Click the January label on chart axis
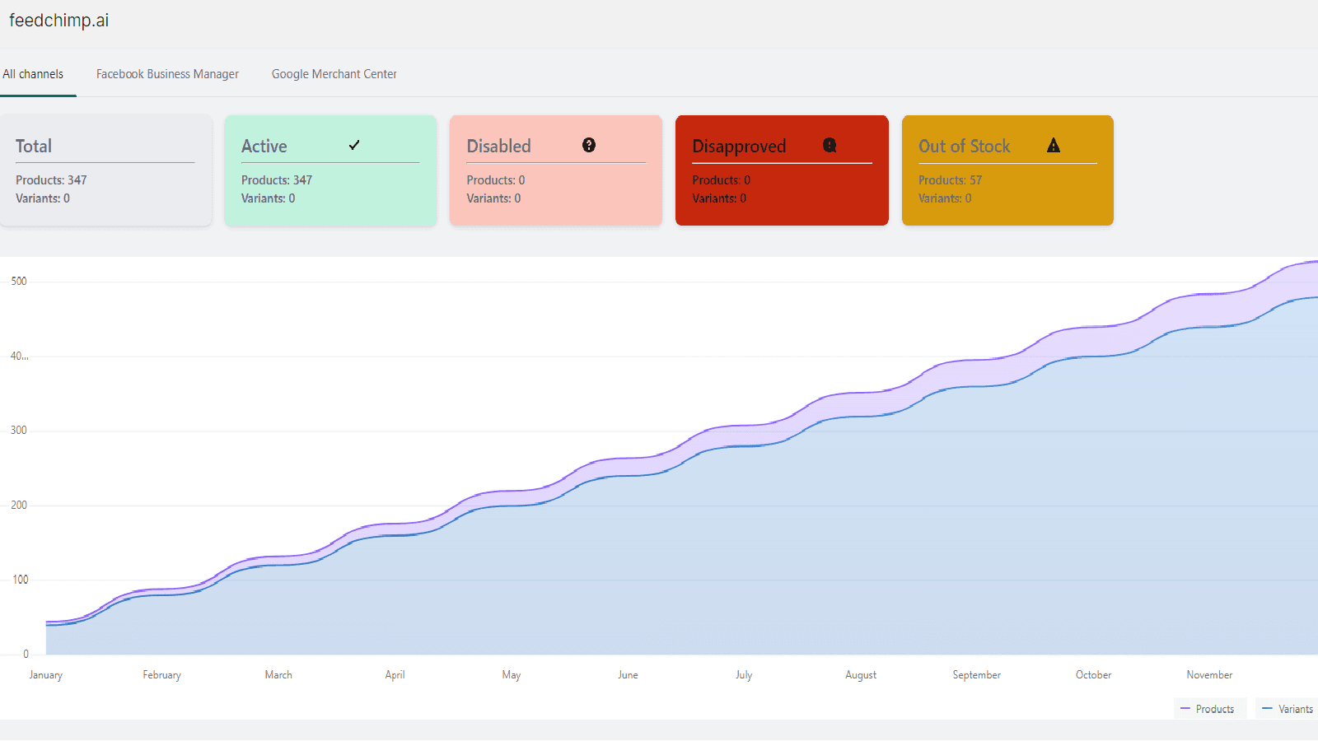The height and width of the screenshot is (741, 1318). (46, 675)
